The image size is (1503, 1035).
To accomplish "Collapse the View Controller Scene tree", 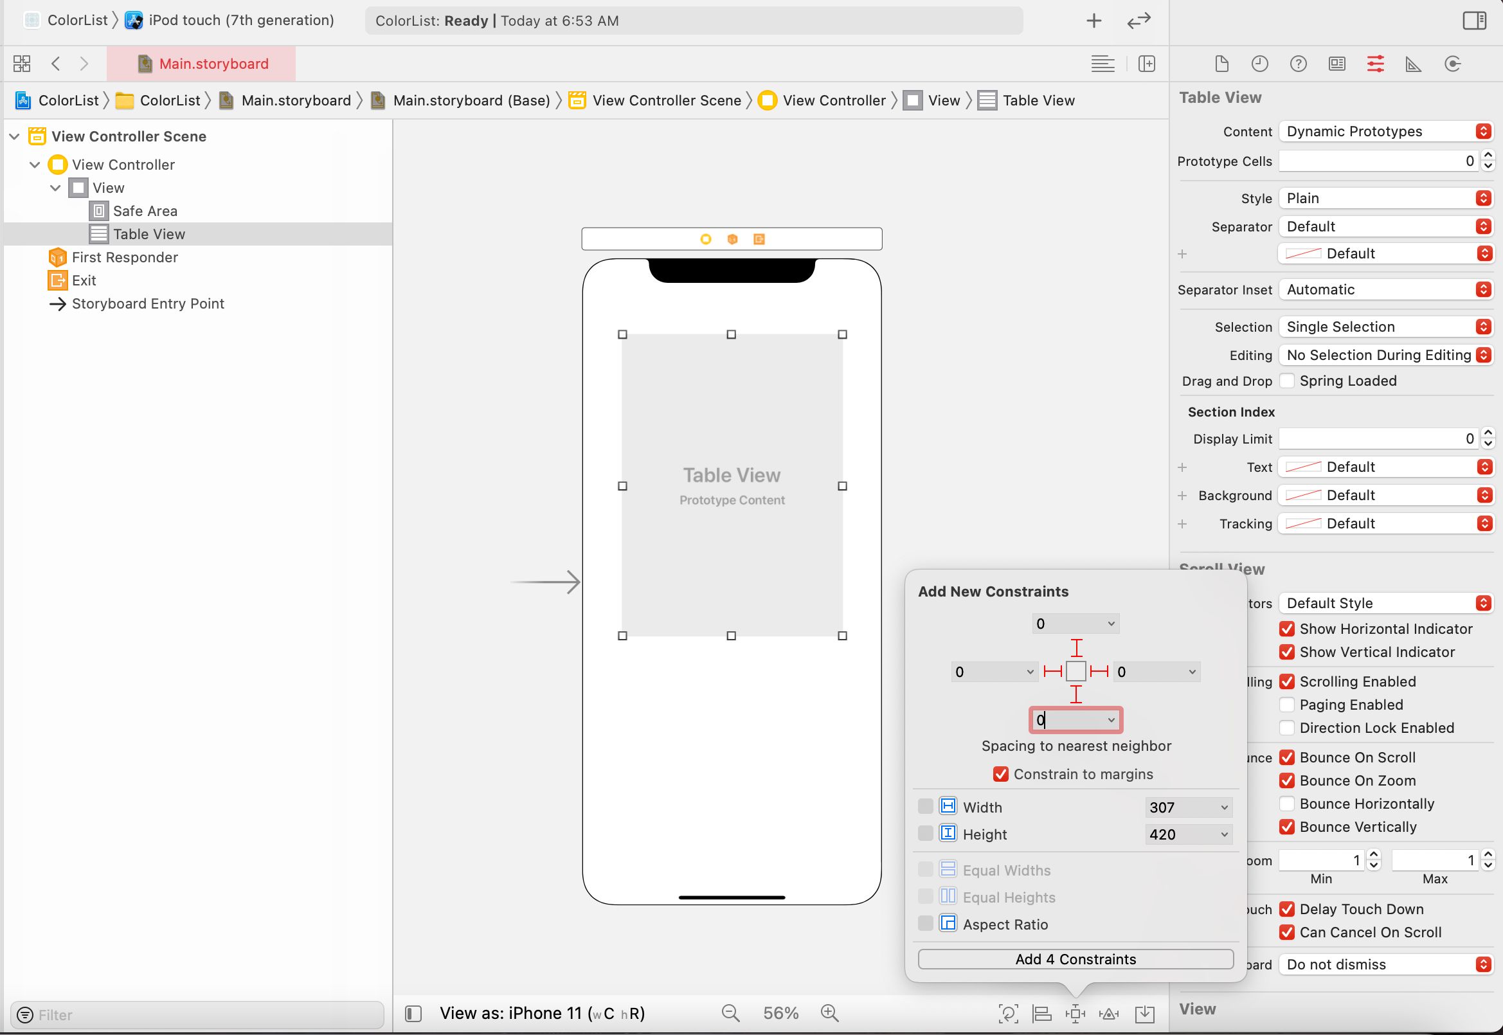I will pyautogui.click(x=15, y=136).
